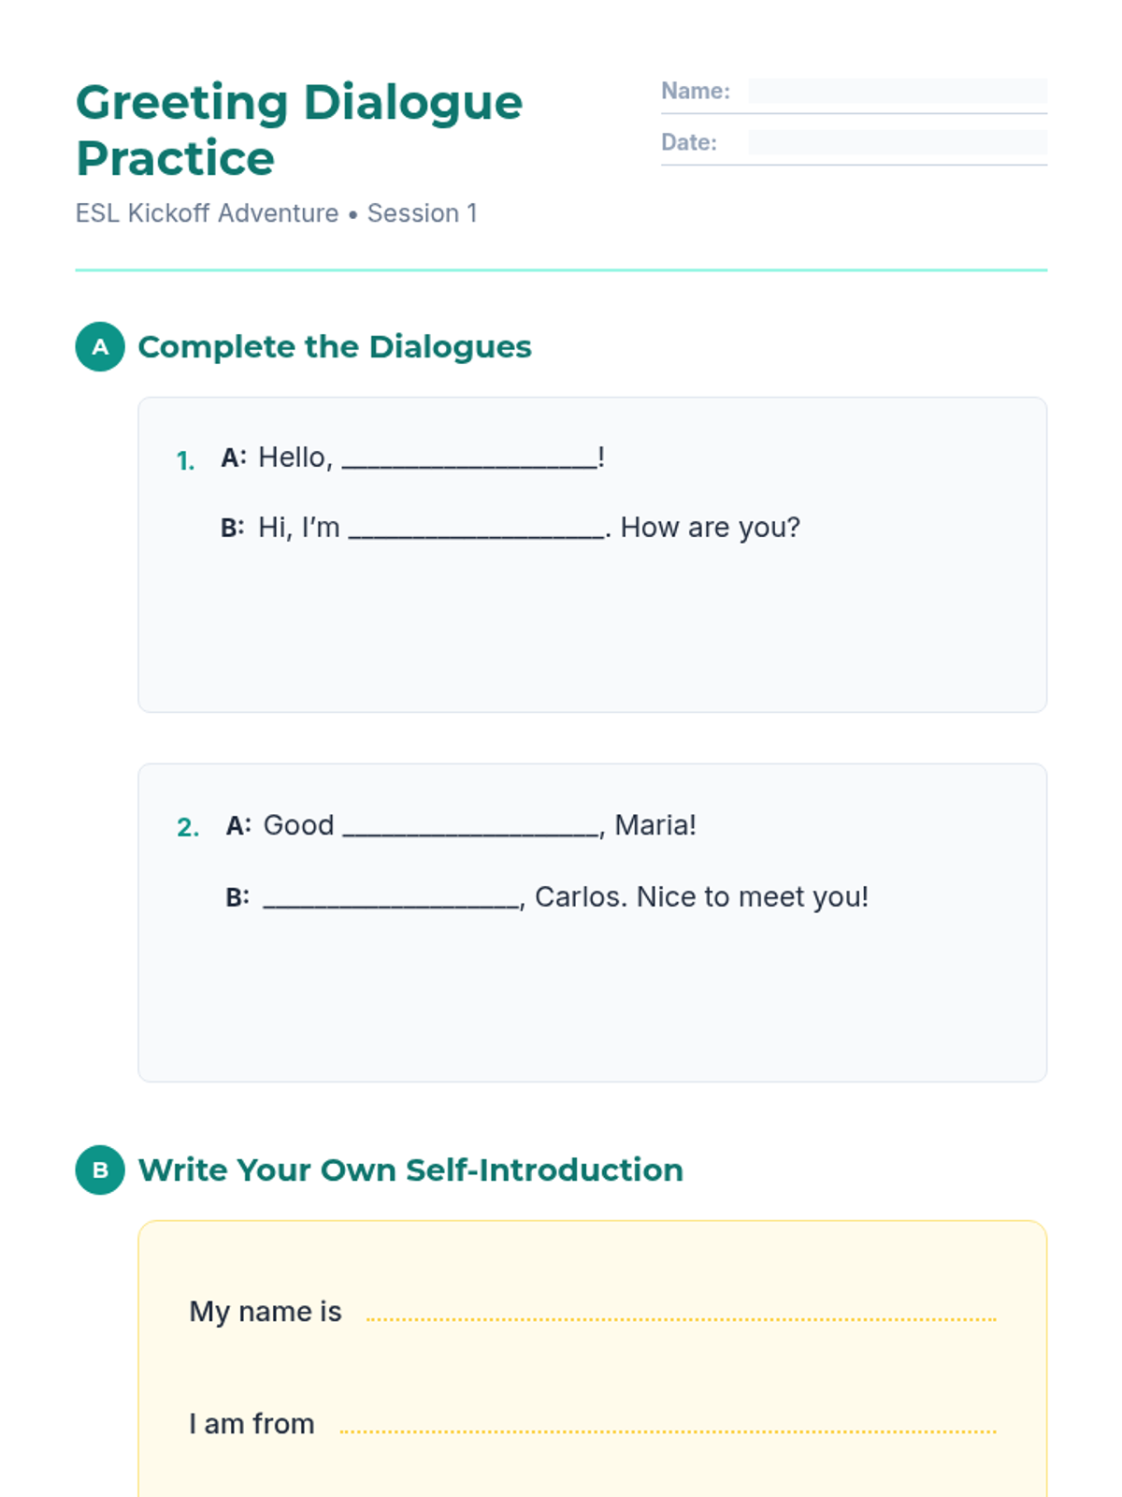Click dialogue number 1
This screenshot has width=1122, height=1497.
(x=186, y=460)
